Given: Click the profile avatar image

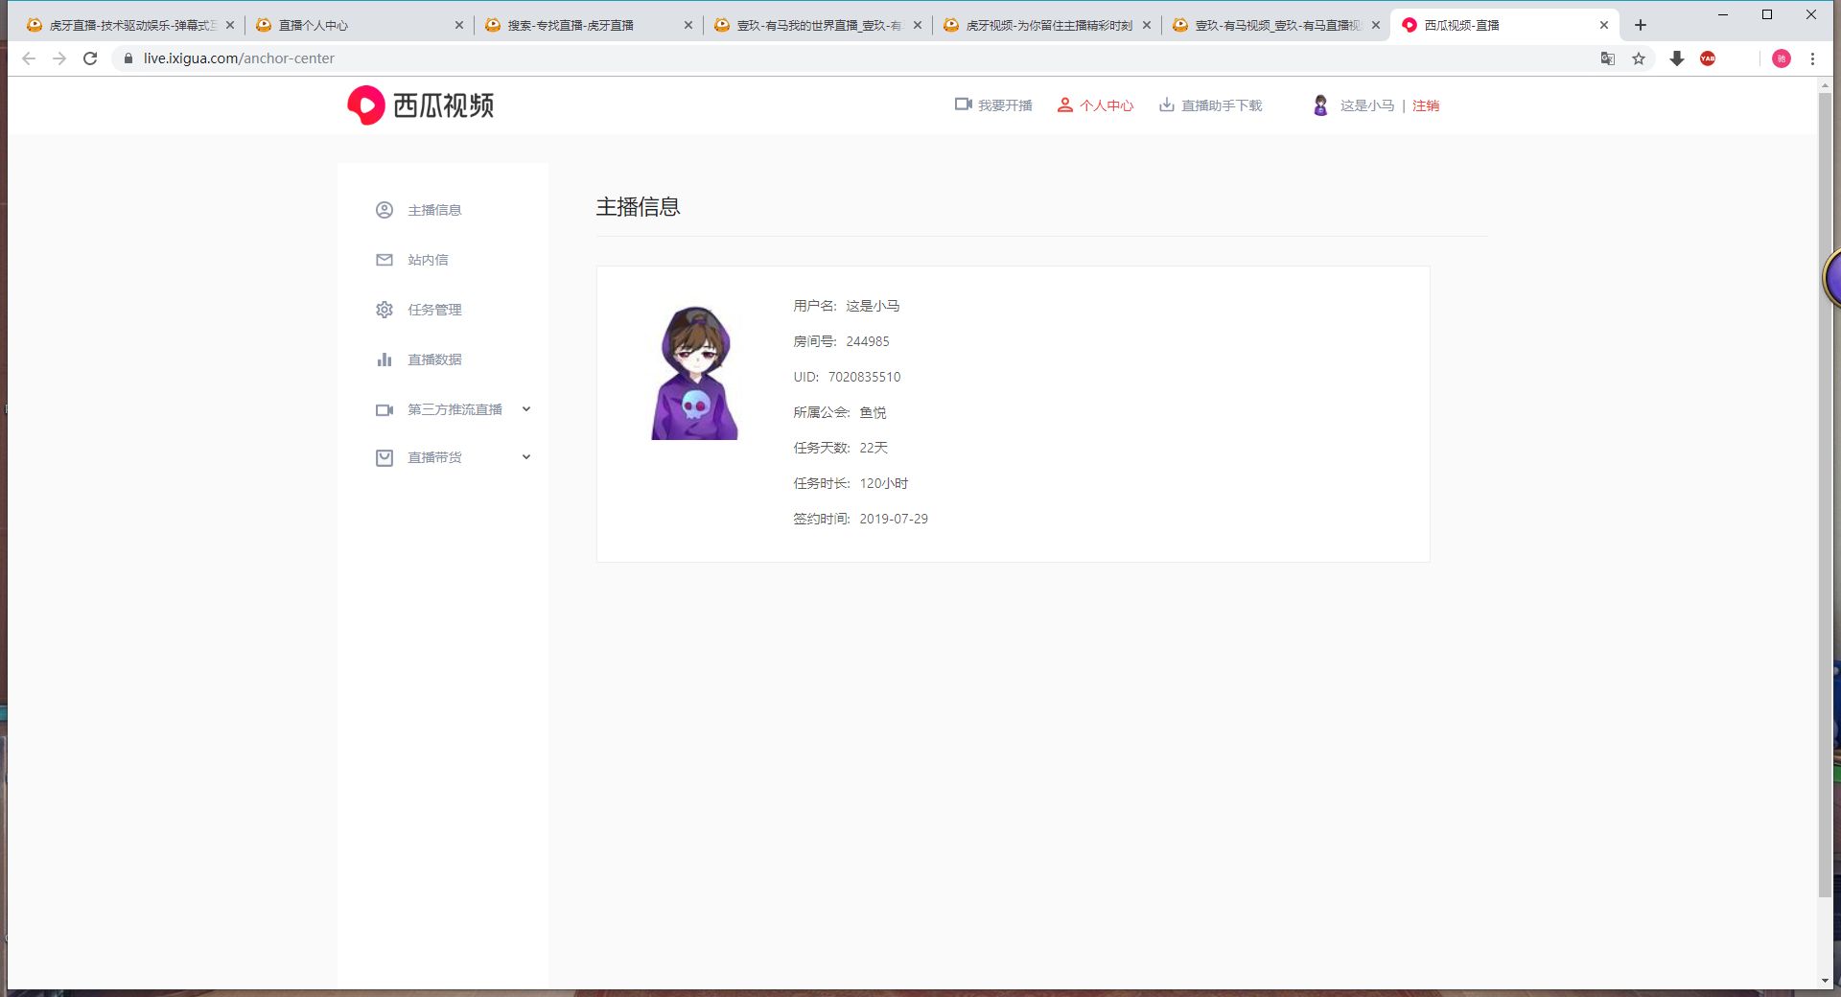Looking at the screenshot, I should 695,373.
